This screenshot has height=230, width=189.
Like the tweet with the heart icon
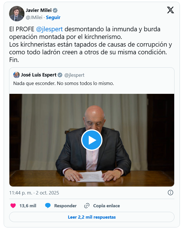coord(13,206)
